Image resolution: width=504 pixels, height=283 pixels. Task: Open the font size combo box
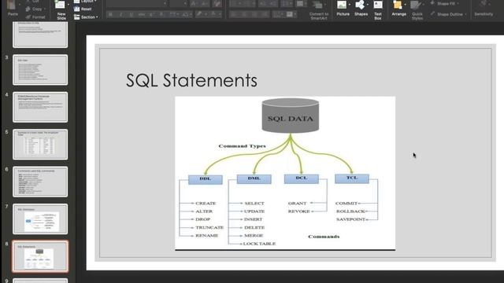point(179,3)
